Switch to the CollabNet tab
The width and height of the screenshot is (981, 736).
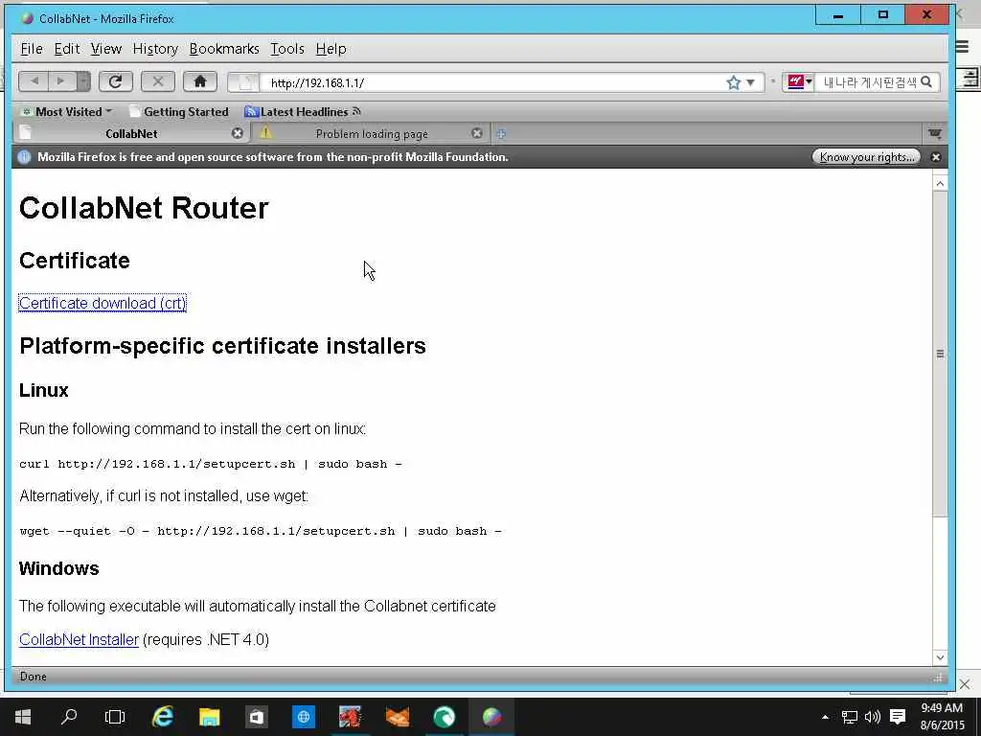(131, 133)
